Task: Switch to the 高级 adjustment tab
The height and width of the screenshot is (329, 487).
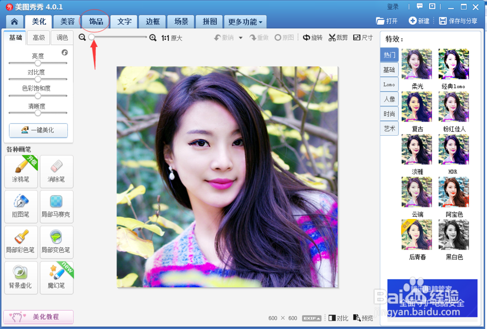Action: click(x=38, y=37)
